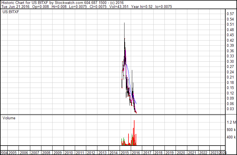
Task: Click the price spike peak near 0.52
Action: pos(124,23)
